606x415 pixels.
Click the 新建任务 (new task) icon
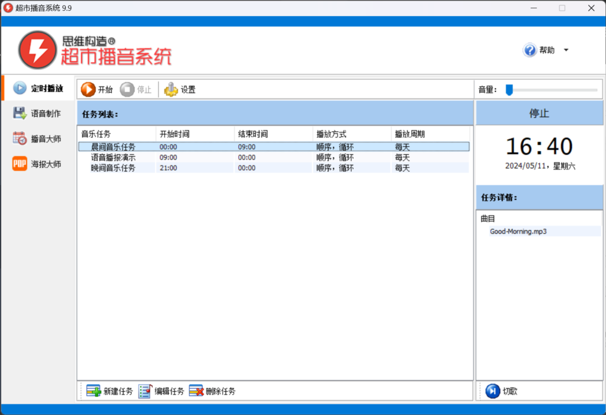tap(93, 391)
